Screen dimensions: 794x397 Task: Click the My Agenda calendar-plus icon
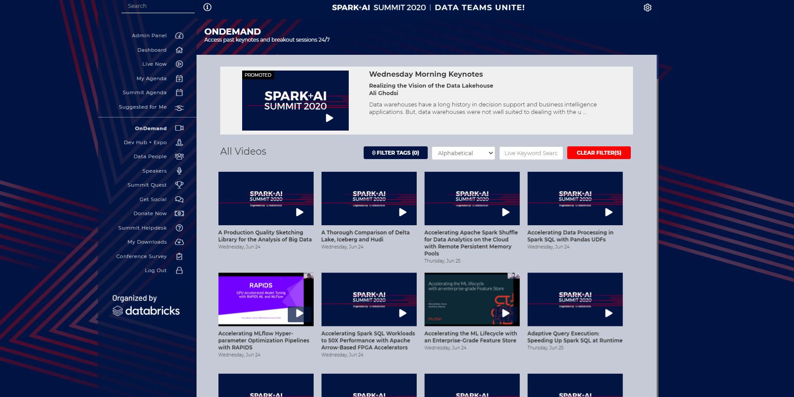coord(179,78)
